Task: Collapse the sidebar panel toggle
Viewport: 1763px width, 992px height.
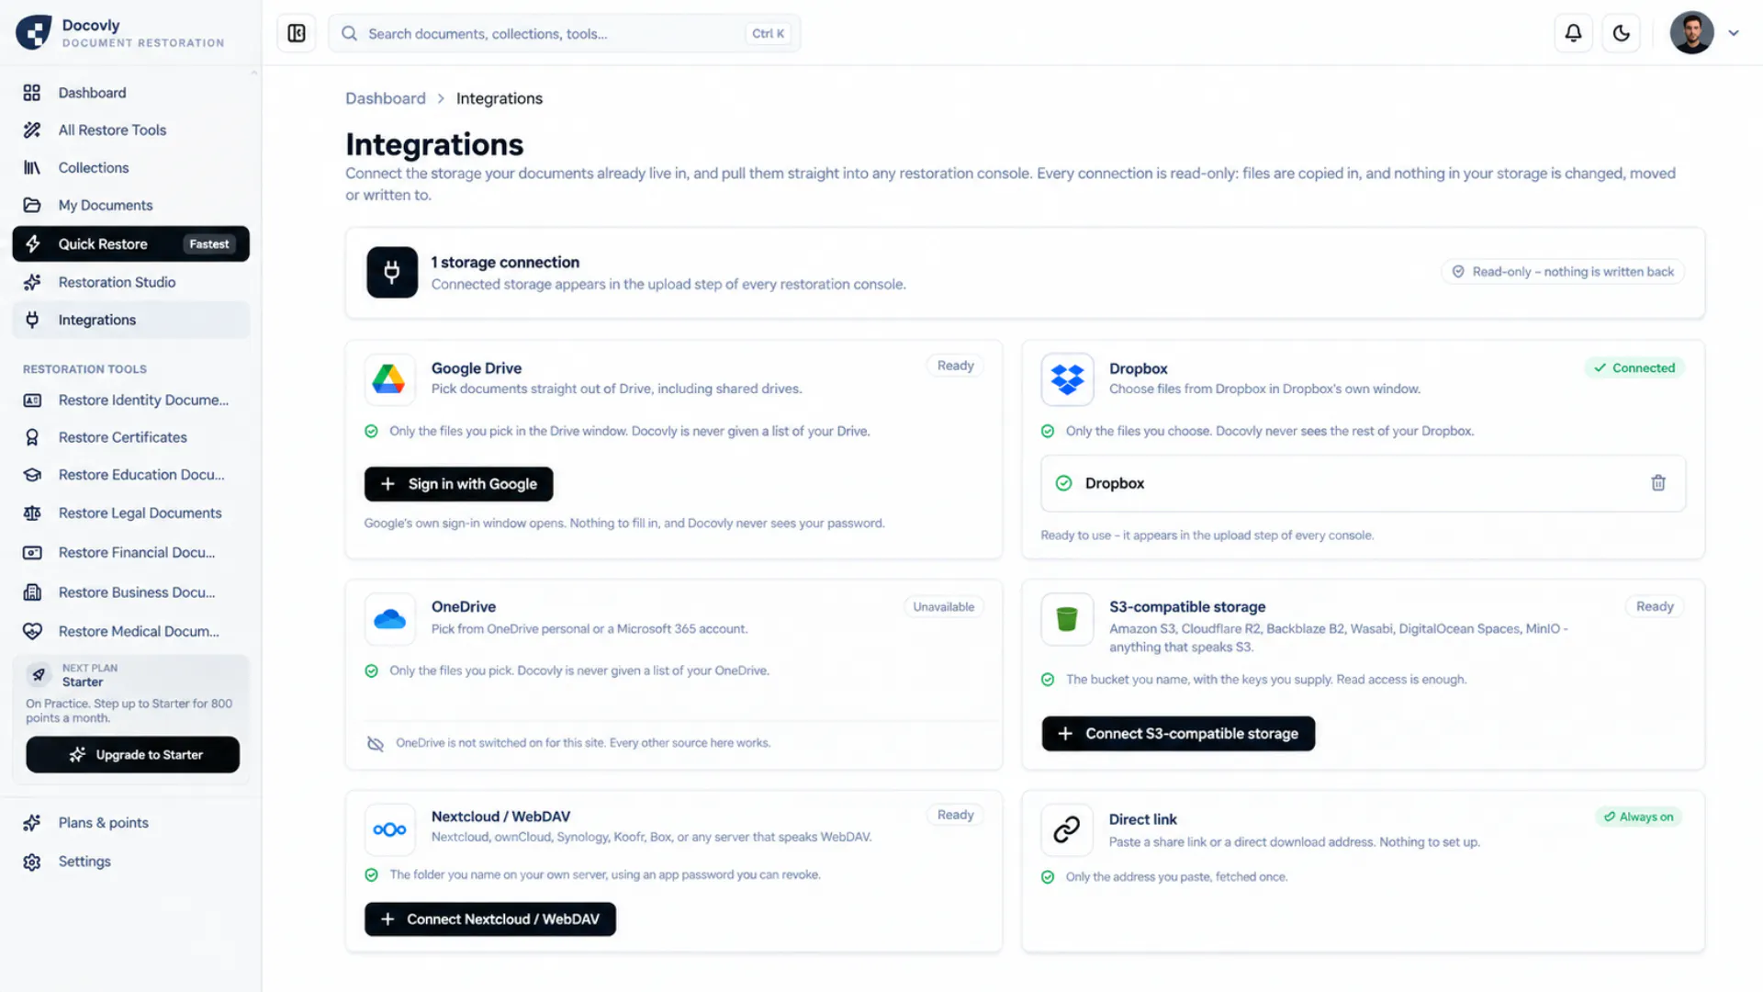Action: (x=297, y=34)
